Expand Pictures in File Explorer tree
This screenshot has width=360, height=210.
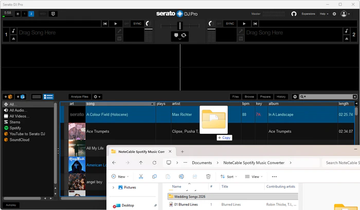pos(113,187)
